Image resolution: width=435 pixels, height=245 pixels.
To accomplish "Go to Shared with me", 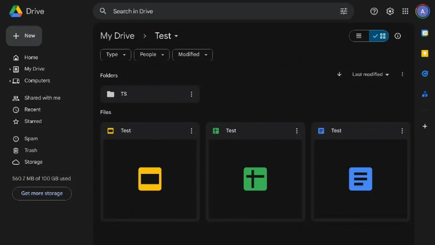I will click(x=42, y=98).
